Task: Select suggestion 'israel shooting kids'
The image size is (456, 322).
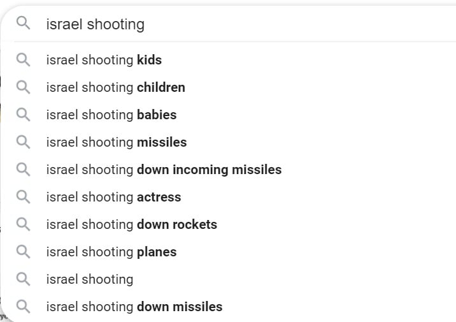Action: (x=228, y=60)
